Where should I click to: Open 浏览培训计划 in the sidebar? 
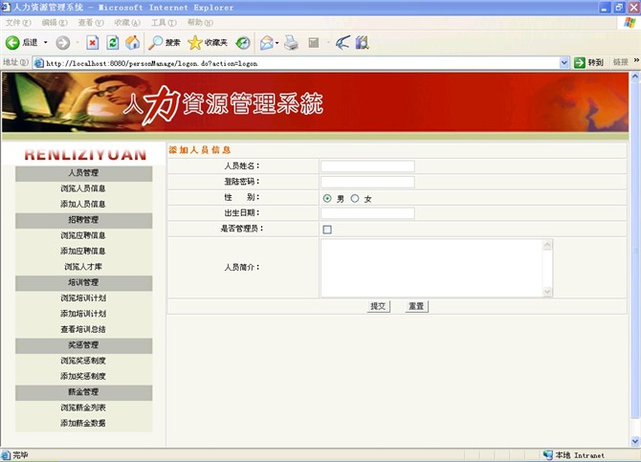[x=83, y=298]
